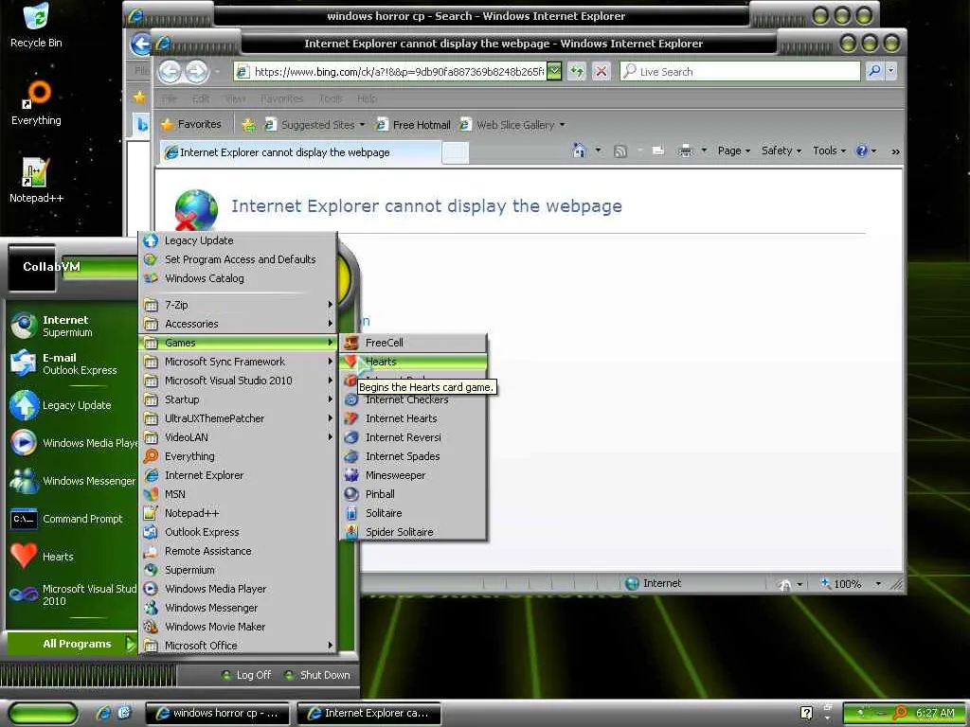Open Internet Supermium pinned item
The image size is (970, 727).
pos(73,326)
